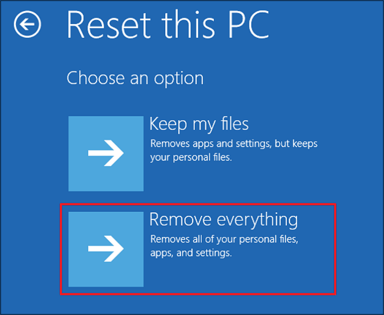Click the white arrow beside Remove everything
The width and height of the screenshot is (384, 315).
pos(106,249)
